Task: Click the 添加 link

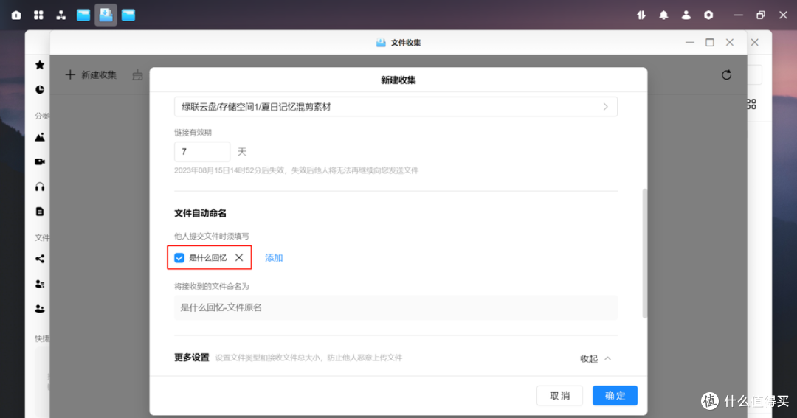Action: point(274,258)
